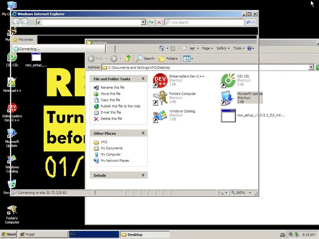Click the Live Search magnifier button
Viewport: 319px width, 239px height.
tap(248, 22)
